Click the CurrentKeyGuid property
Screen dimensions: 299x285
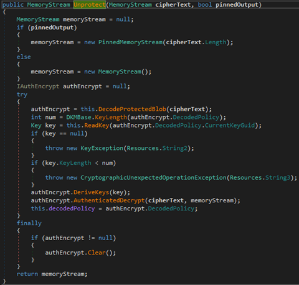(230, 126)
